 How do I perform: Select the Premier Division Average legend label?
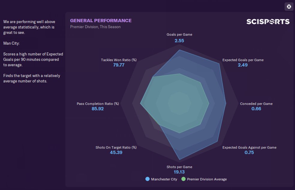click(x=207, y=179)
